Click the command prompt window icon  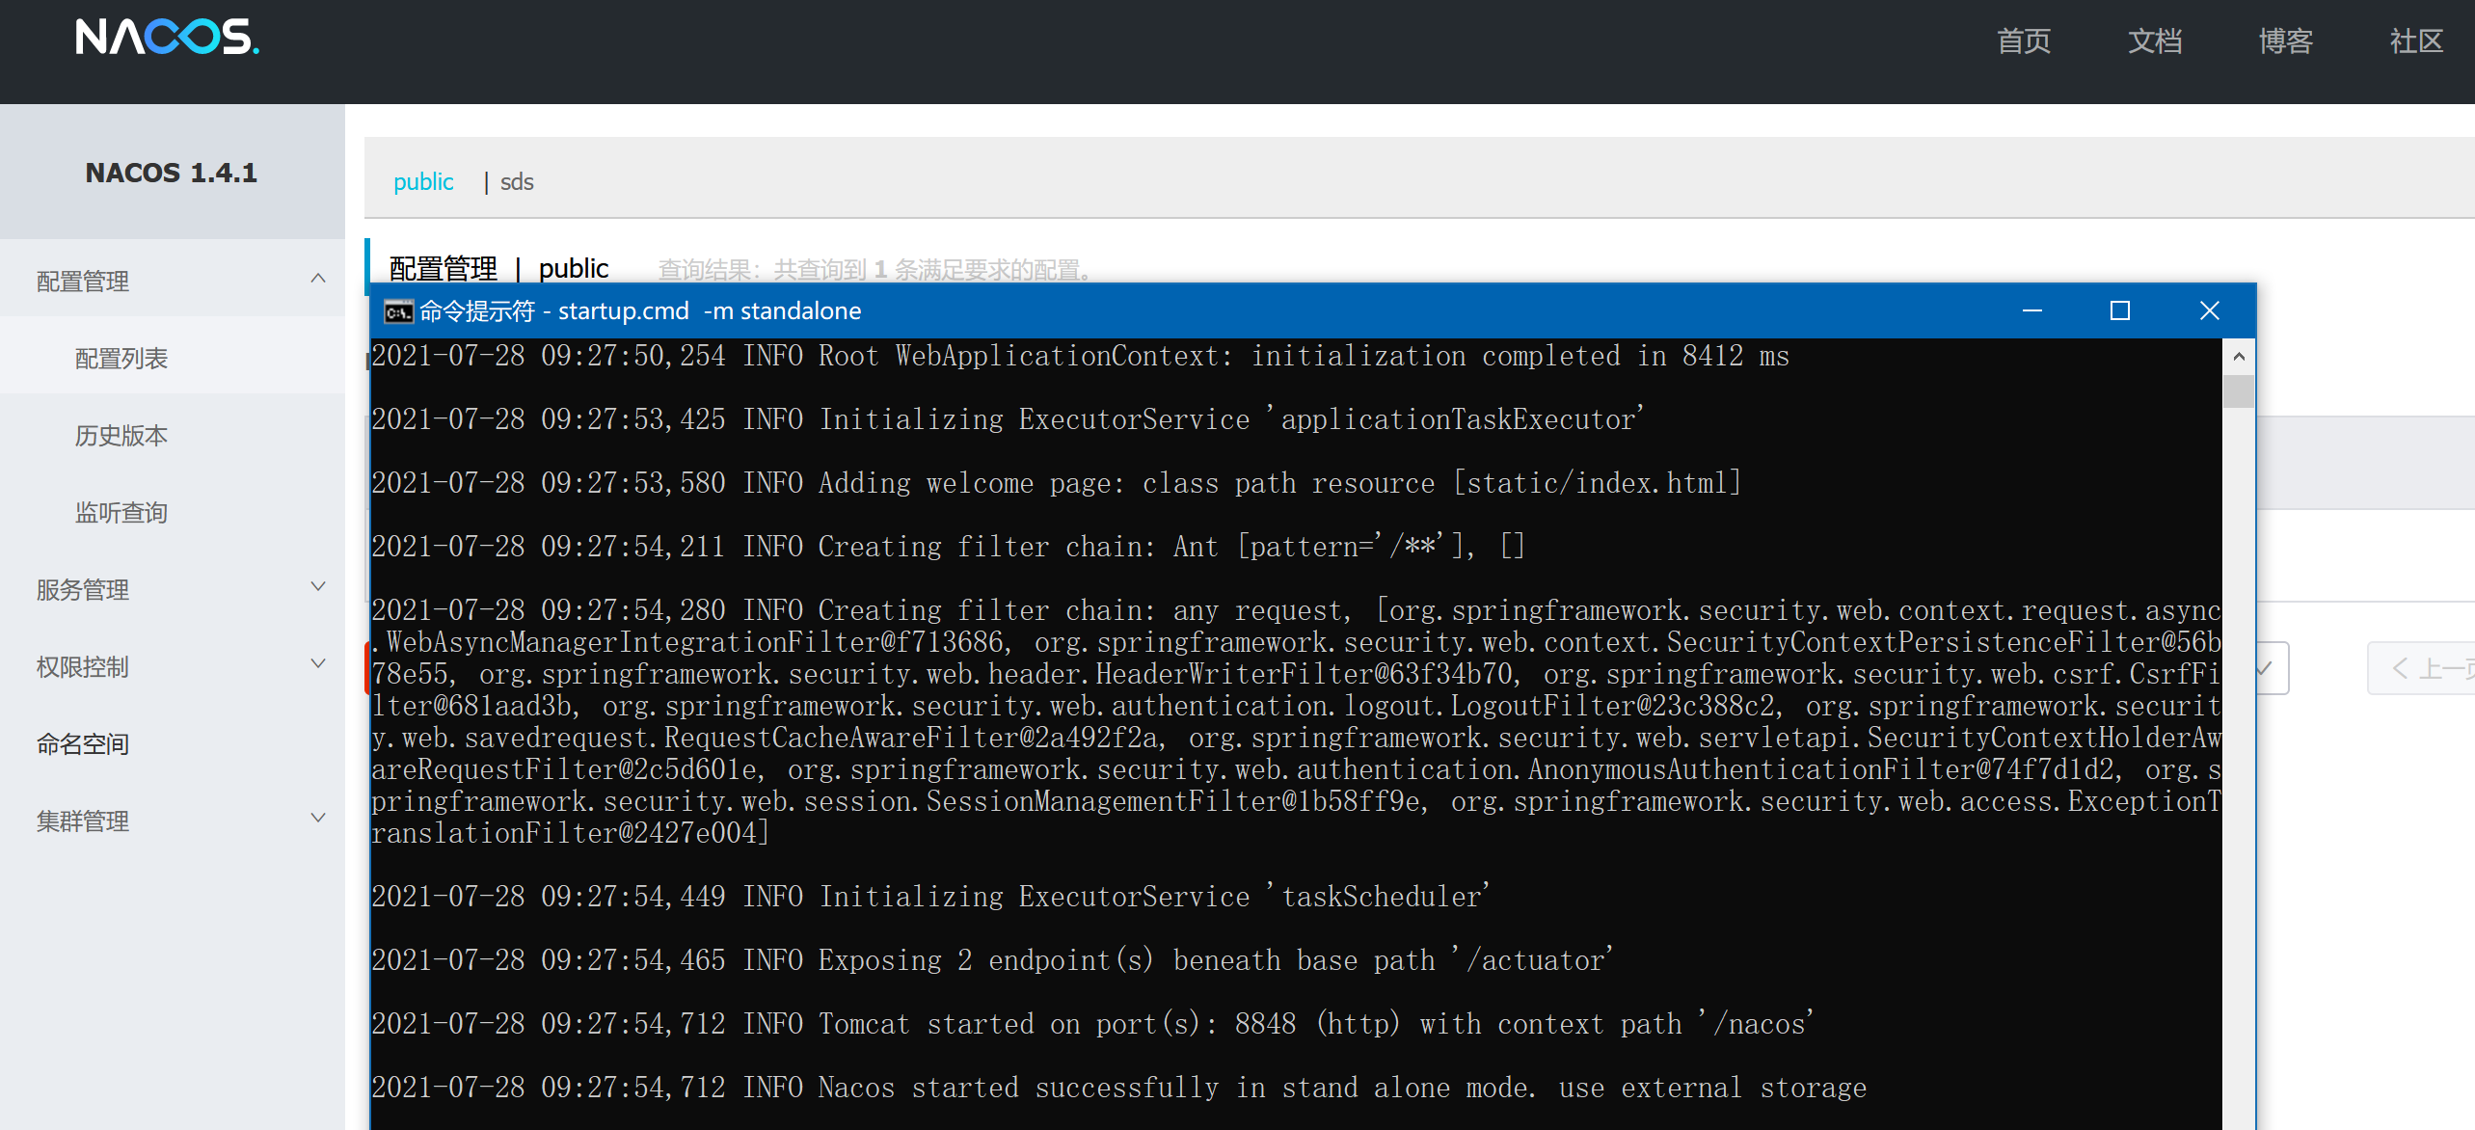(398, 311)
